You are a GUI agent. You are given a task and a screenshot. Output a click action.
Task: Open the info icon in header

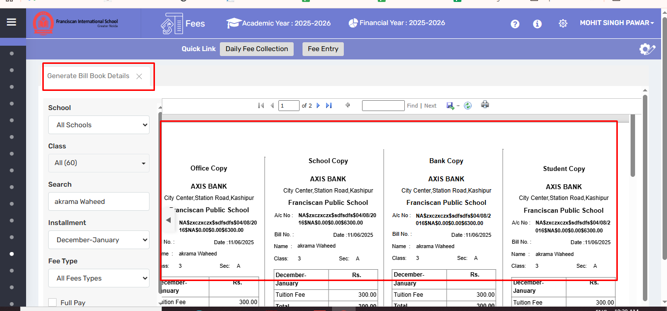[537, 24]
